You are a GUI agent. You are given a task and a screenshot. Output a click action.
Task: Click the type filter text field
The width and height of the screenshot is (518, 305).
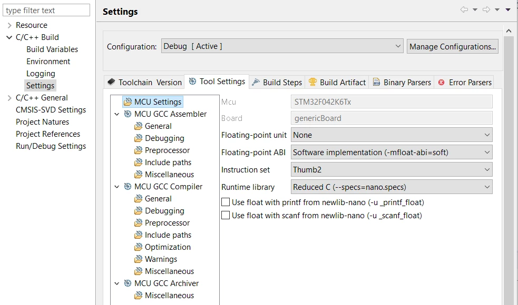point(46,10)
